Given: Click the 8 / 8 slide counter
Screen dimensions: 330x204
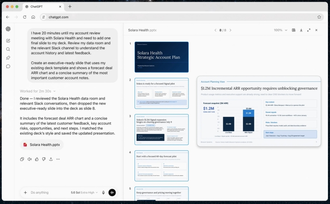Looking at the screenshot, I should pos(223,30).
